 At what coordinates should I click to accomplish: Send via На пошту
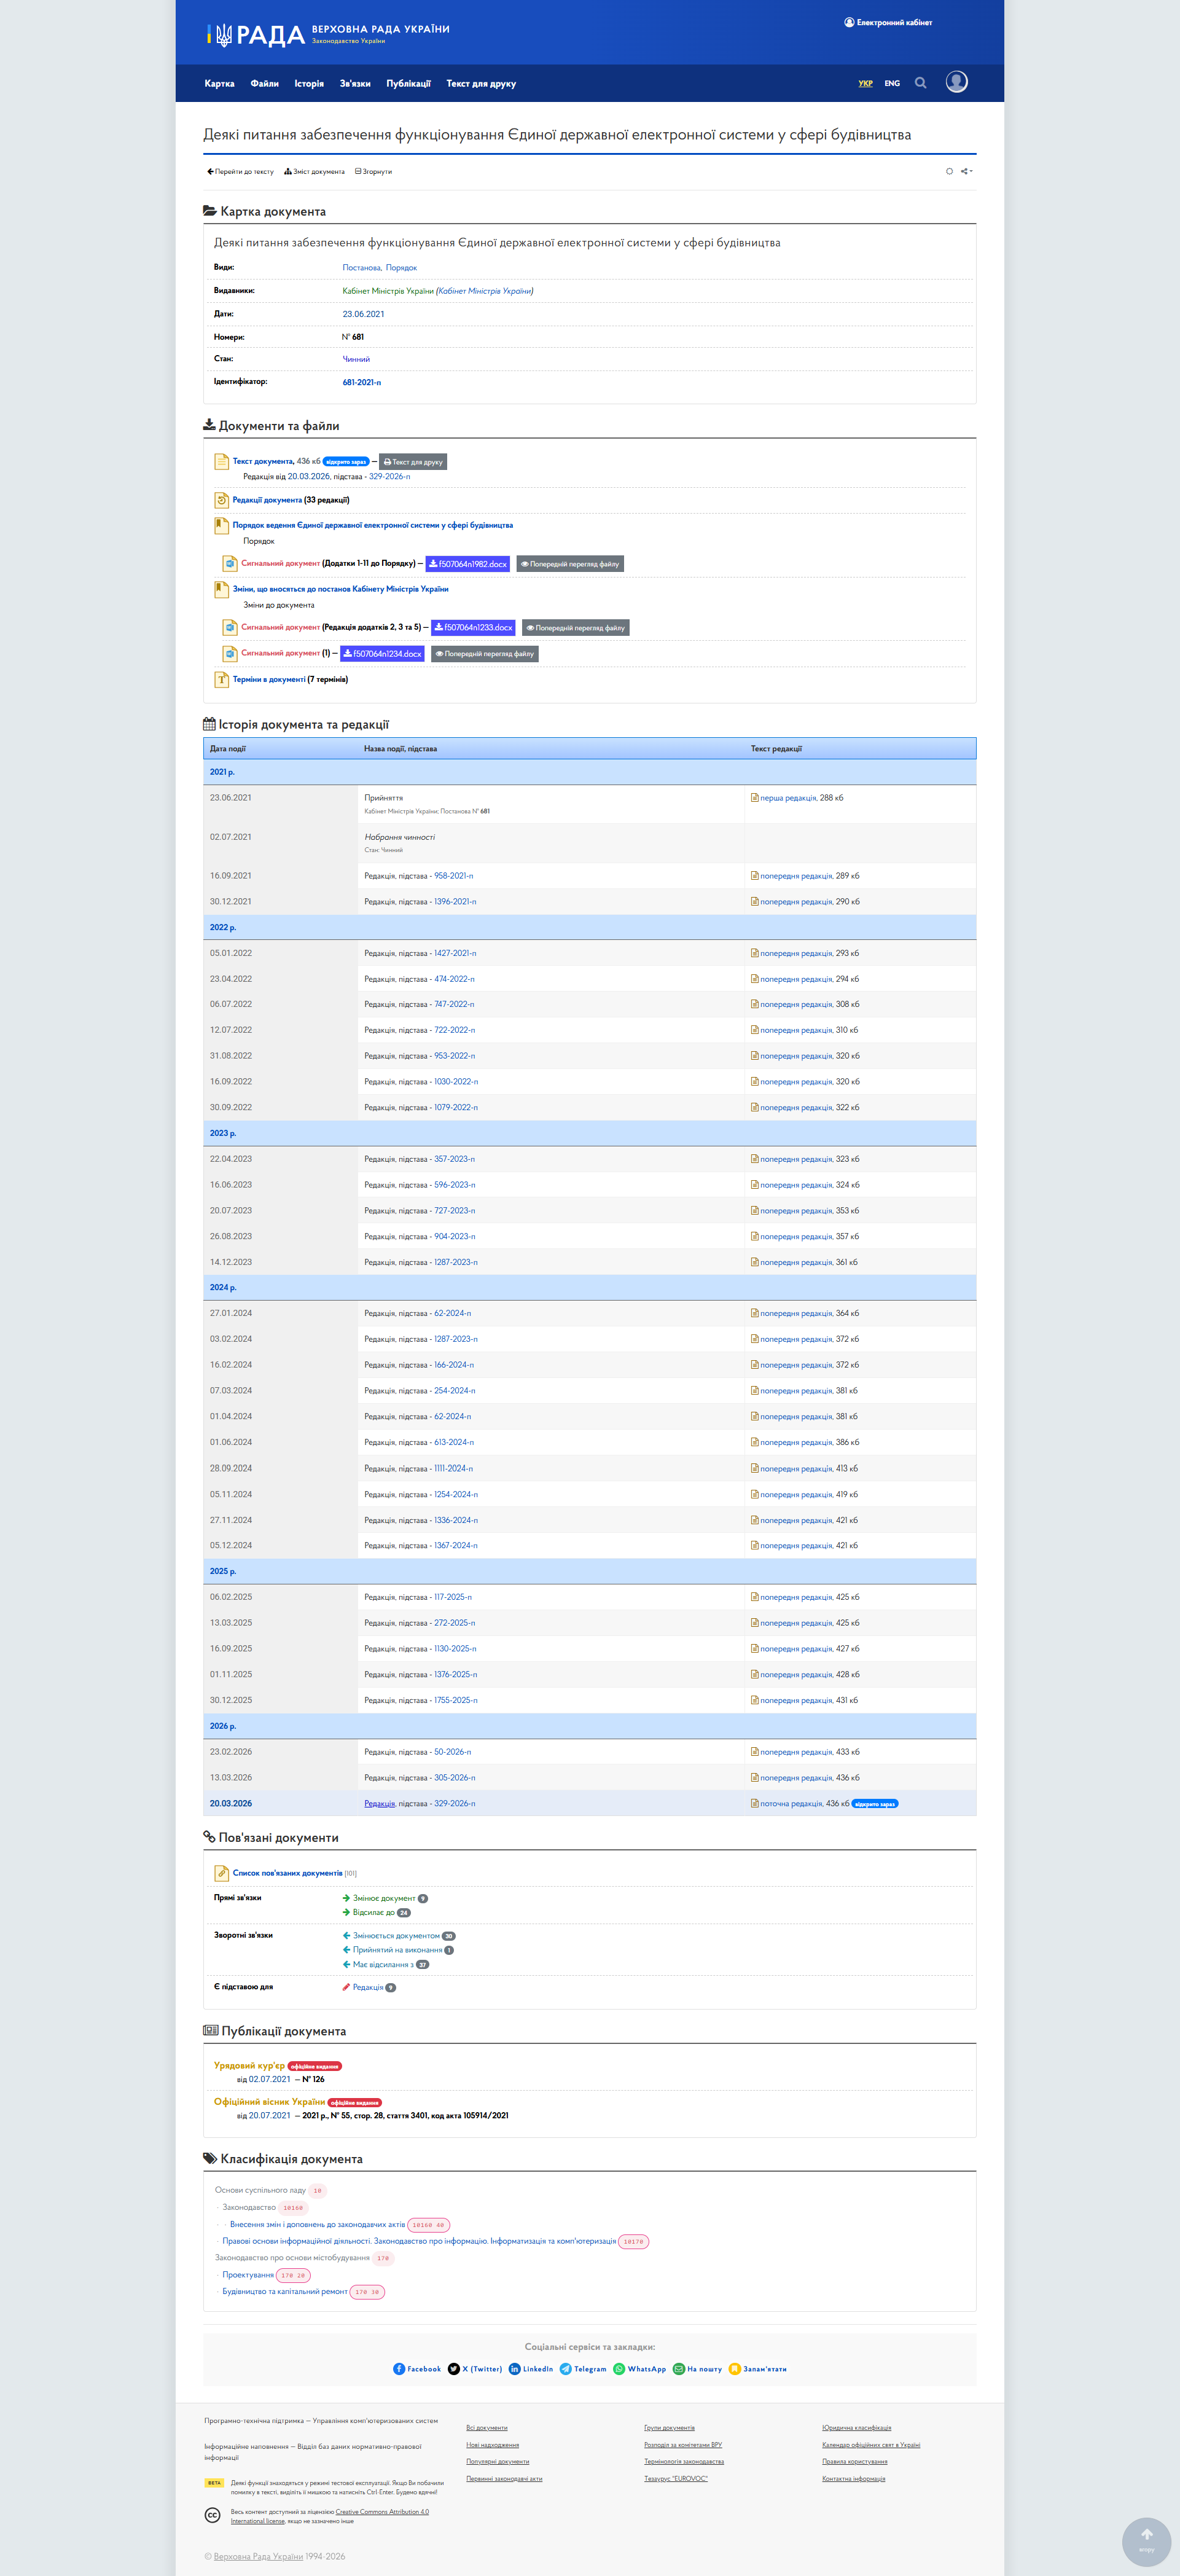pos(698,2369)
